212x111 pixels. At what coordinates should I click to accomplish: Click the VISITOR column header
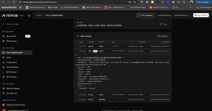pyautogui.click(x=142, y=42)
